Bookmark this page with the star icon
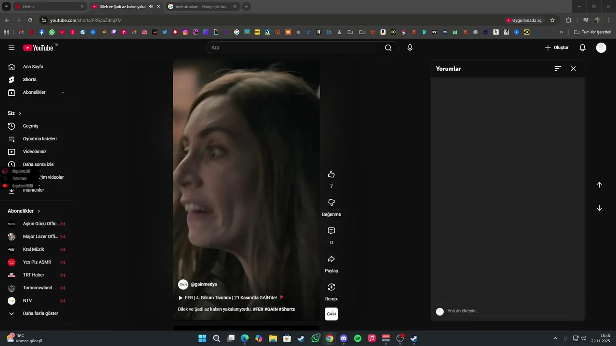Viewport: 616px width, 346px height. point(552,20)
